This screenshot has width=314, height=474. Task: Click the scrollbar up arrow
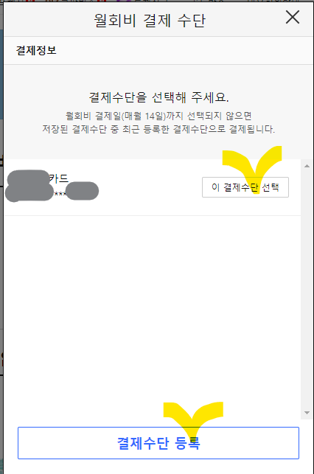[x=307, y=166]
